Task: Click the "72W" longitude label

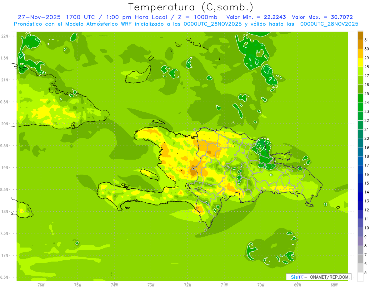Action: click(x=187, y=284)
